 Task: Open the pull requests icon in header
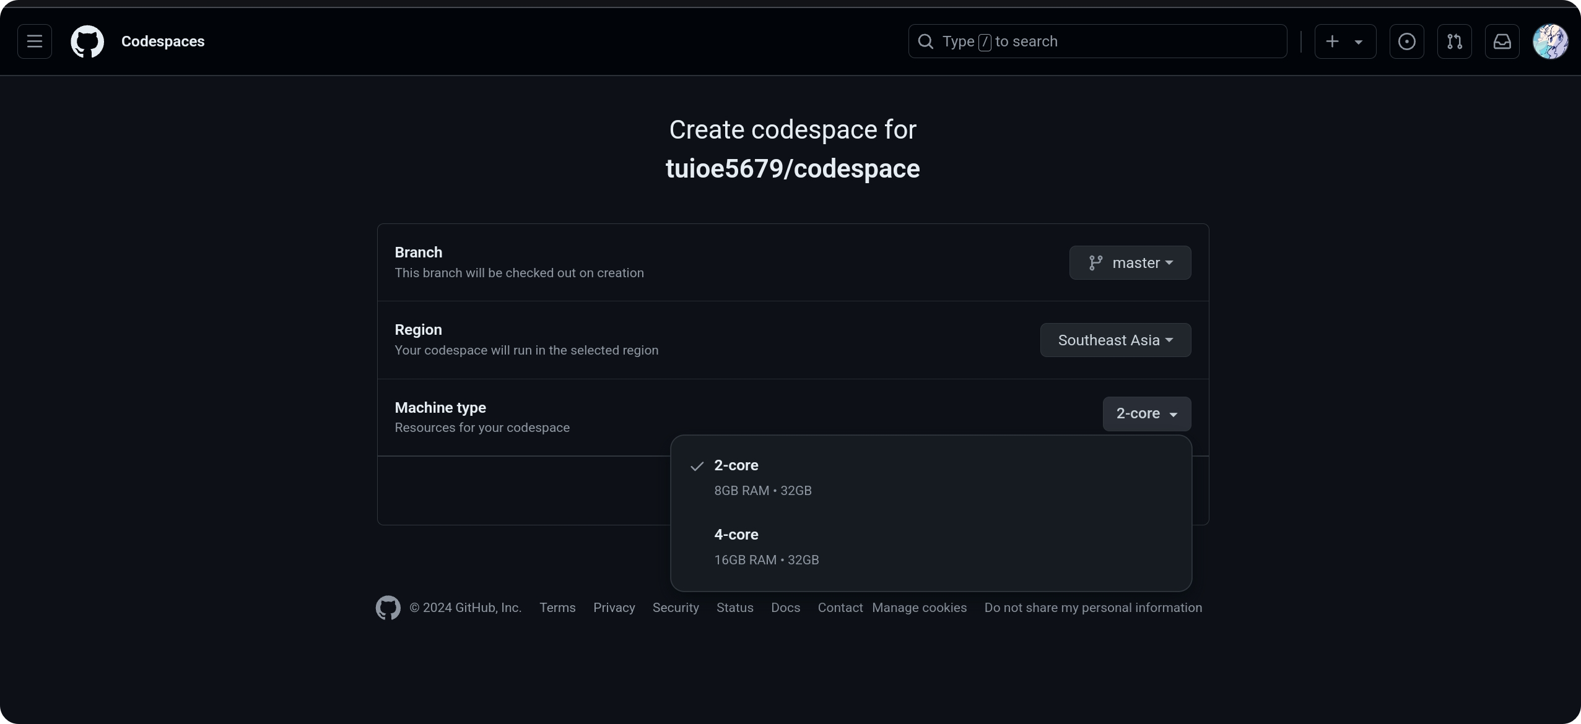1454,41
